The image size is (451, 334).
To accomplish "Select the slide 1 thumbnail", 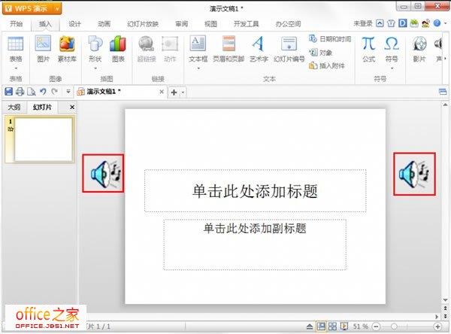I will click(44, 140).
